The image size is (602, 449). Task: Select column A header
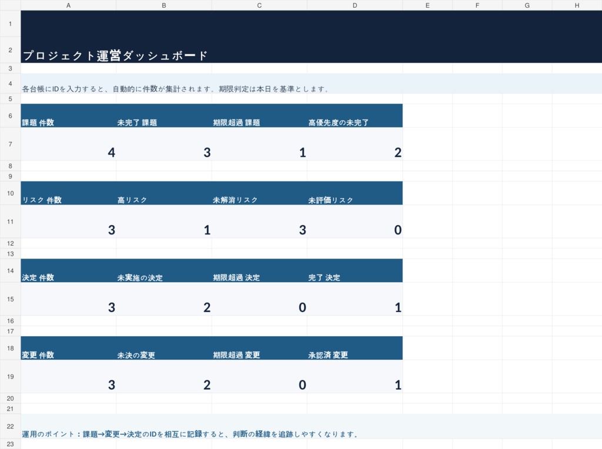point(68,5)
